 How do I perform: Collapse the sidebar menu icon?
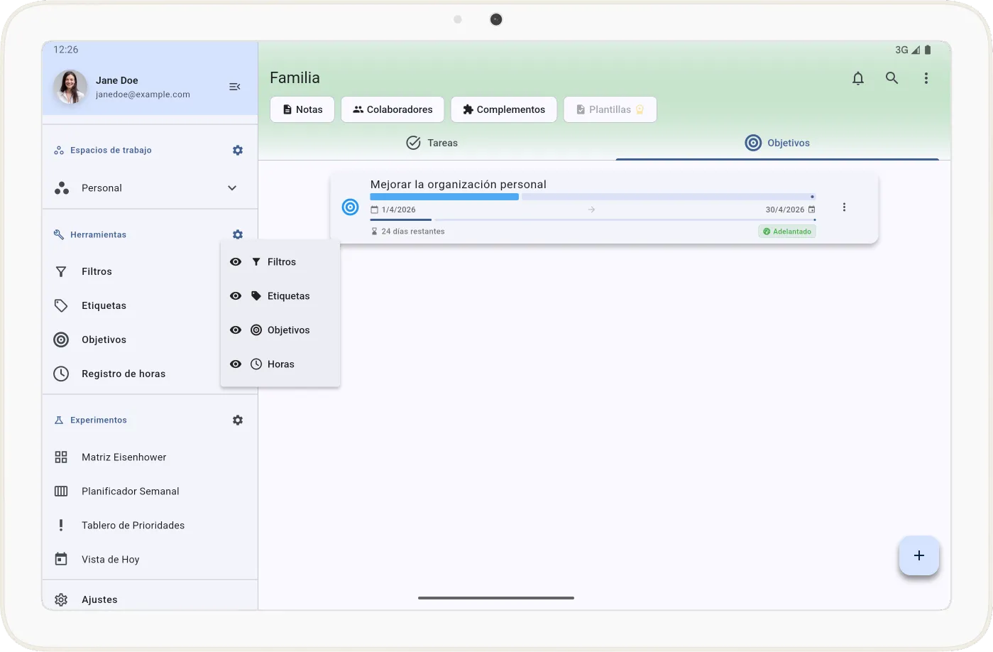point(234,87)
